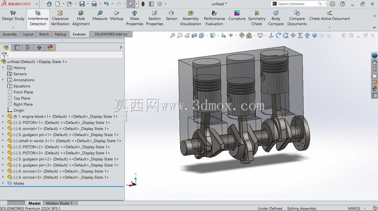Click Apply Scene icon
The width and height of the screenshot is (378, 211).
pos(249,35)
